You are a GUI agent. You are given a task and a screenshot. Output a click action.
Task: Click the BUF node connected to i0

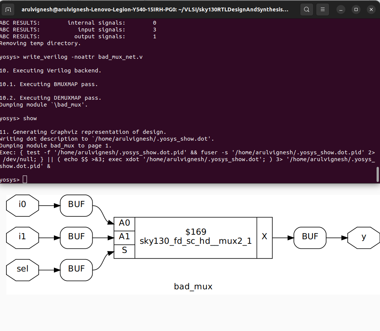coord(76,205)
